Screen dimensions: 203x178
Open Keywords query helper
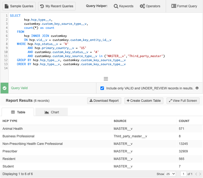(x=124, y=6)
